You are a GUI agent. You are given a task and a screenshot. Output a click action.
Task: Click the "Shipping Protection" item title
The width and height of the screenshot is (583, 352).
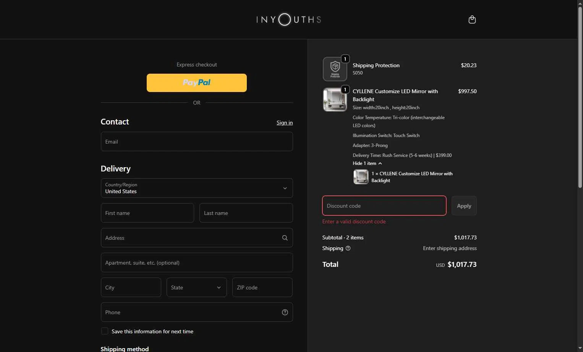point(376,65)
